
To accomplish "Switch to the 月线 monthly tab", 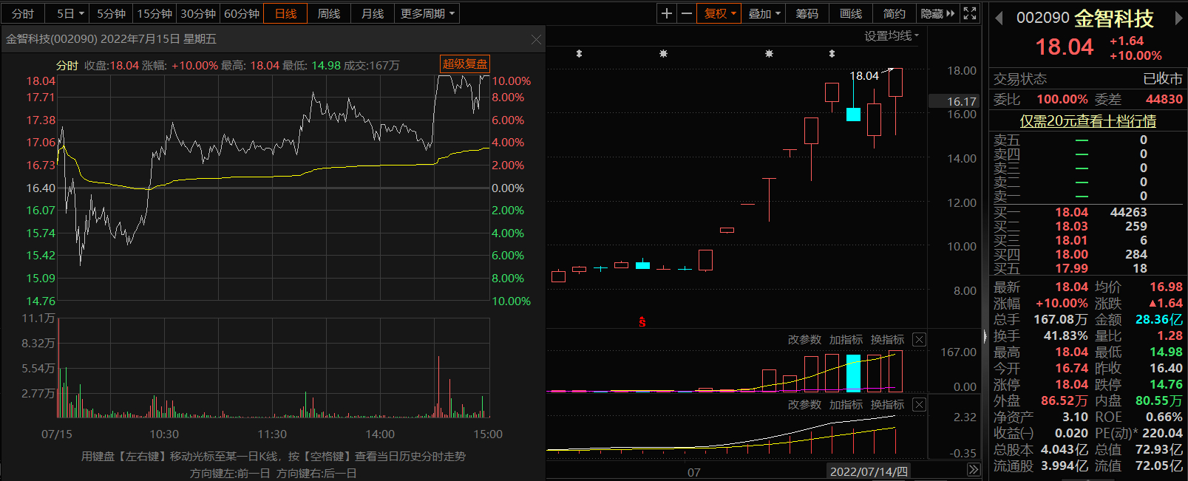I will point(373,13).
